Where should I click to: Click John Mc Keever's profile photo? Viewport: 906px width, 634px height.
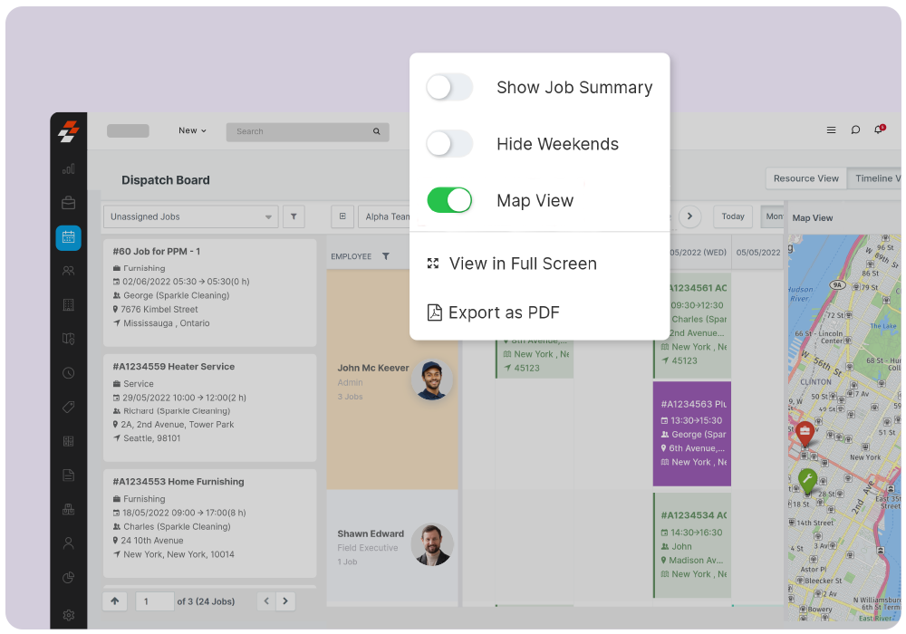[x=431, y=379]
